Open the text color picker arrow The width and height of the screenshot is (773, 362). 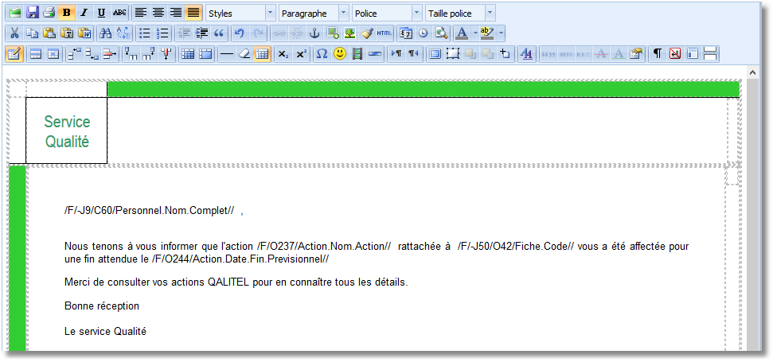475,33
